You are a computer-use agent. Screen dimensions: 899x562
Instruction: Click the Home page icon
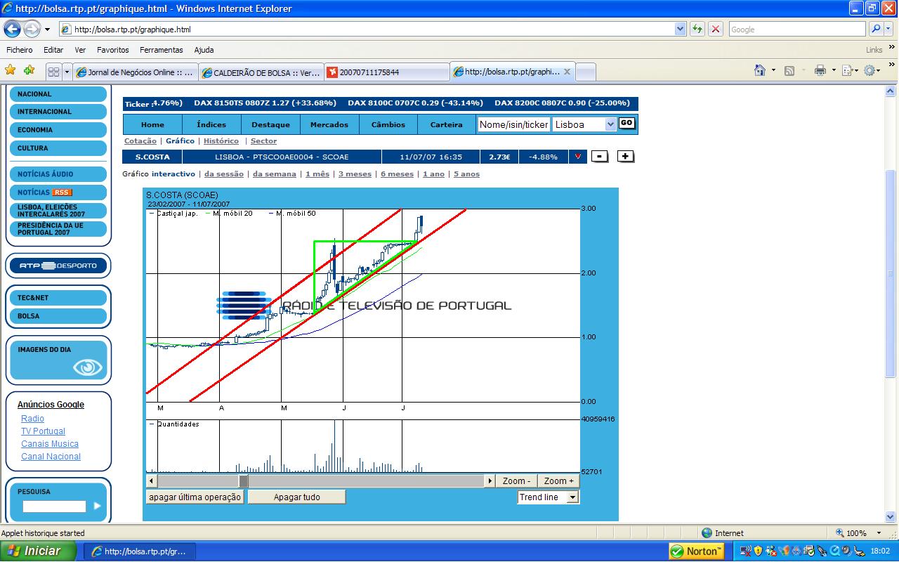tap(759, 70)
